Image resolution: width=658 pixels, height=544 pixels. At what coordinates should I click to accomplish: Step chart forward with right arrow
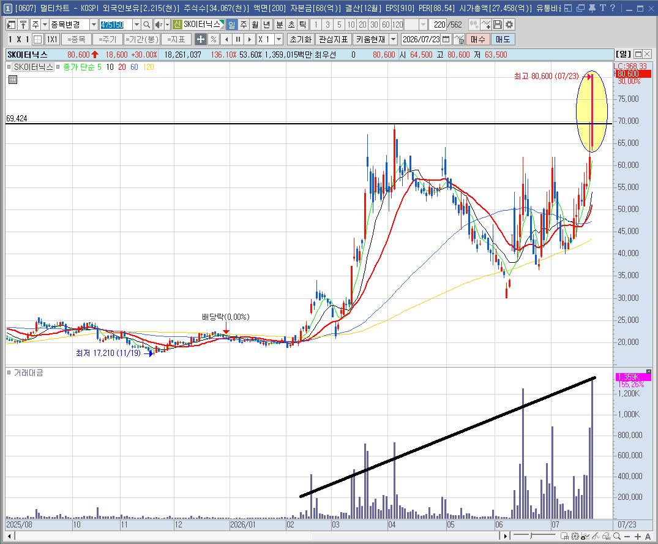pyautogui.click(x=250, y=39)
